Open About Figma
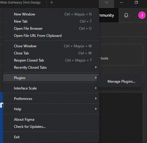 (51, 120)
